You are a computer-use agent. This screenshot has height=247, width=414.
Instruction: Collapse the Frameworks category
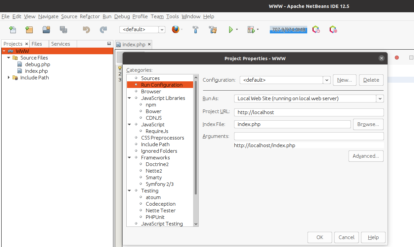(129, 158)
